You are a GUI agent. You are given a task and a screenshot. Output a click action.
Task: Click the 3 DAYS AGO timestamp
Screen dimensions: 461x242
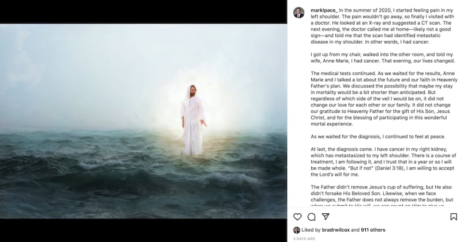[304, 239]
